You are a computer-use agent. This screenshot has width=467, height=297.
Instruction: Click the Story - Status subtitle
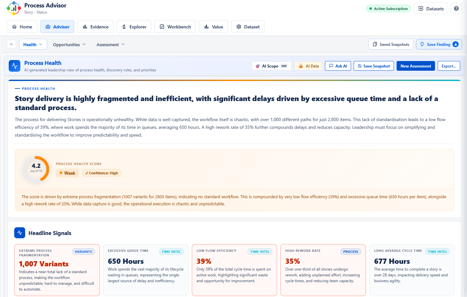tap(36, 12)
